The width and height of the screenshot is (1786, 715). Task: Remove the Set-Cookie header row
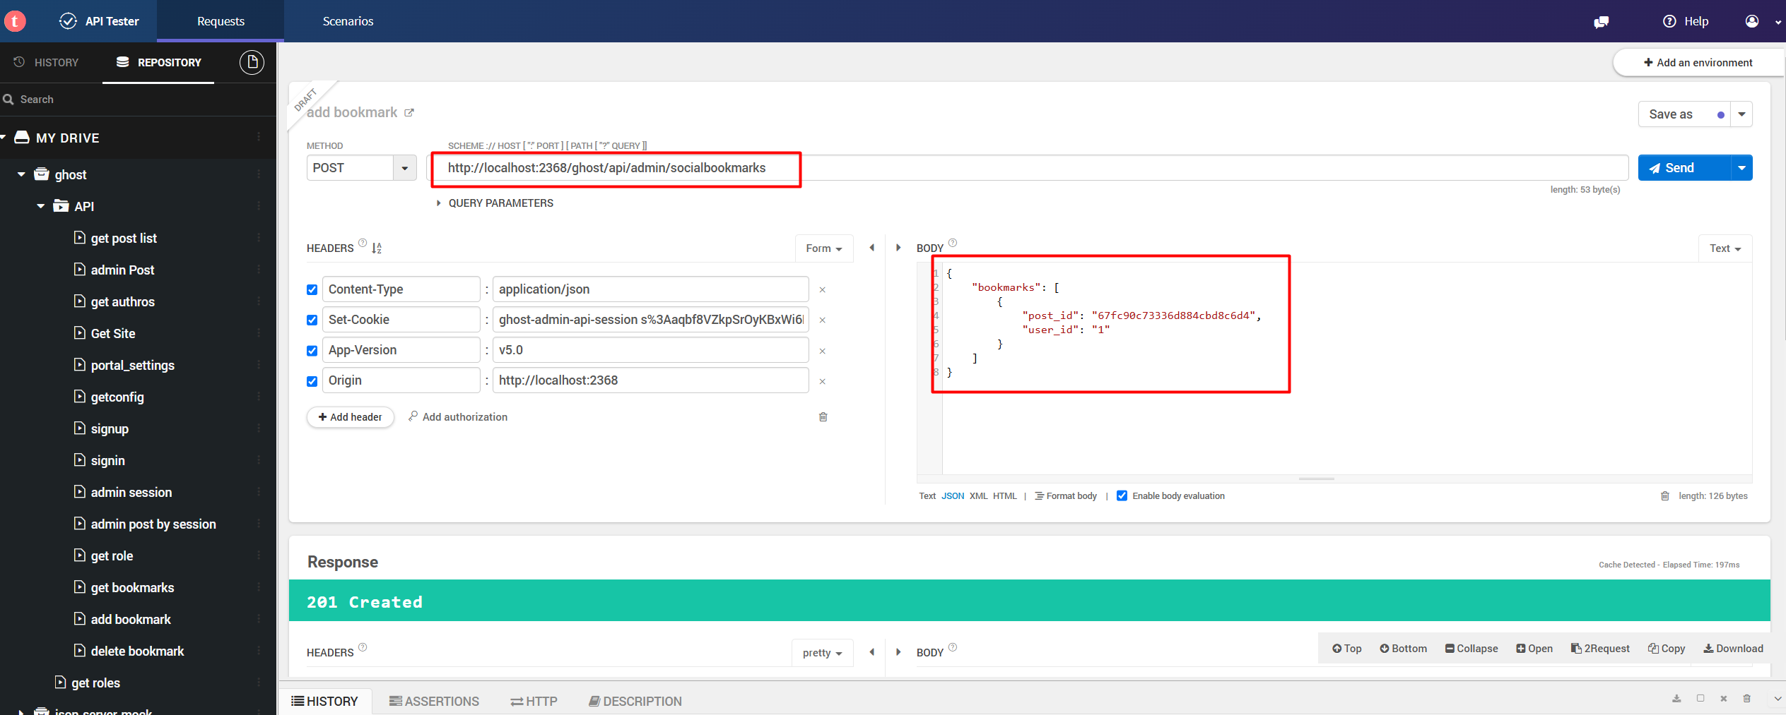822,320
